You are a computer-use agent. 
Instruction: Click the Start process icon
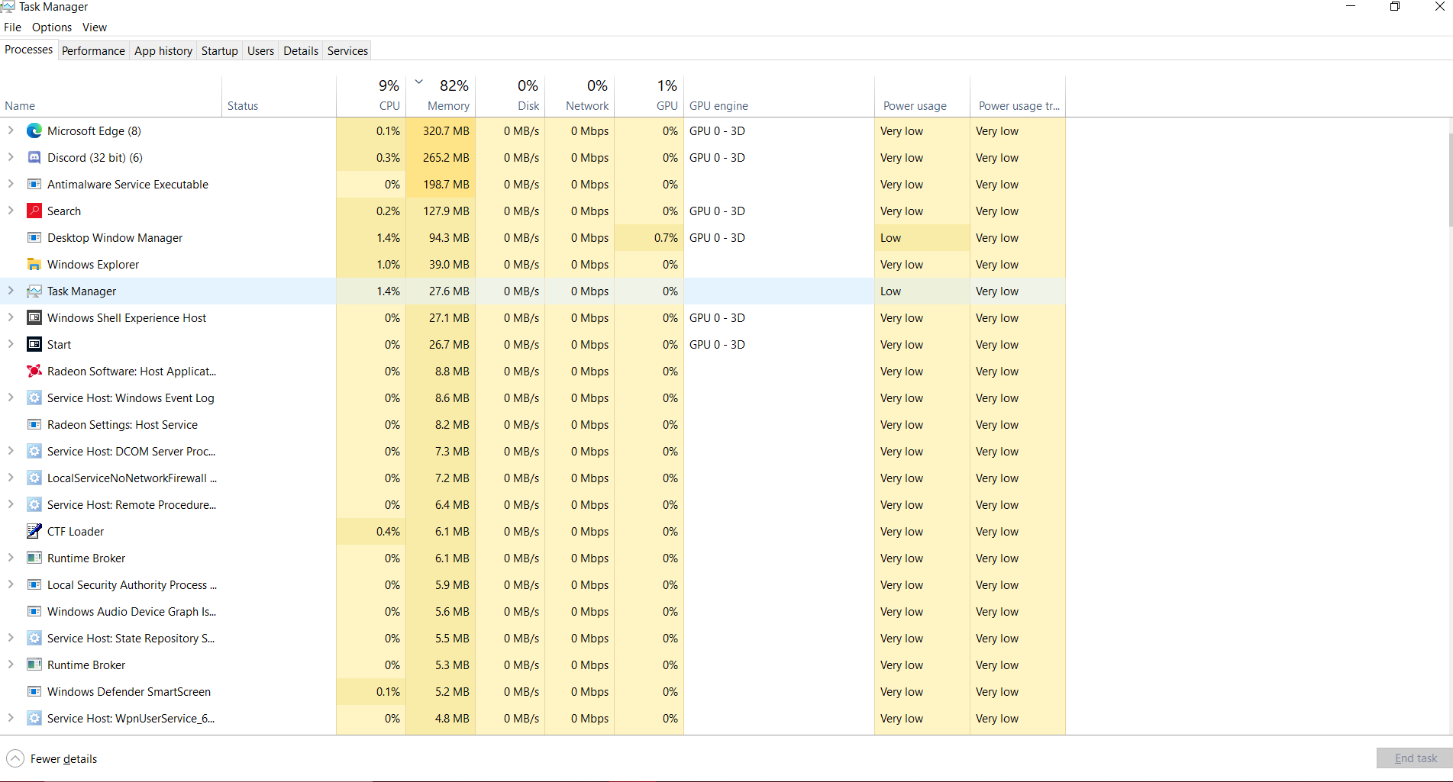pos(34,345)
